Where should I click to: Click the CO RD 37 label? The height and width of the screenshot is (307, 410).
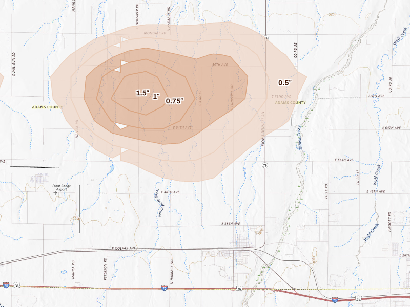click(x=358, y=178)
